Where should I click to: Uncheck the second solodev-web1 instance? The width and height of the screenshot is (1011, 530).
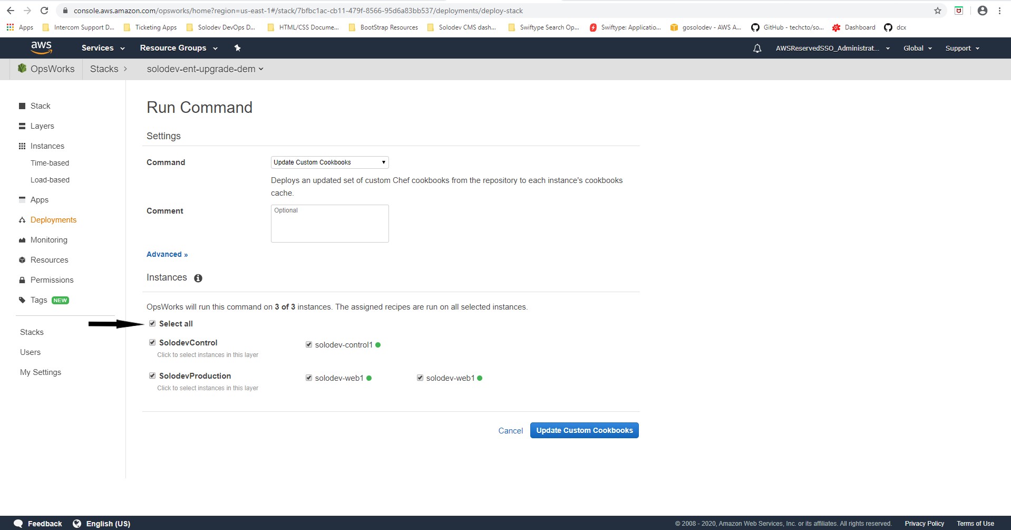click(420, 378)
